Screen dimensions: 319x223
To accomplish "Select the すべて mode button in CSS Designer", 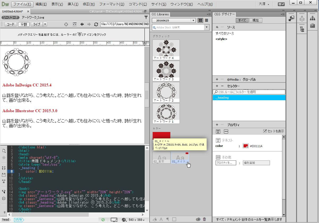I will [x=242, y=20].
